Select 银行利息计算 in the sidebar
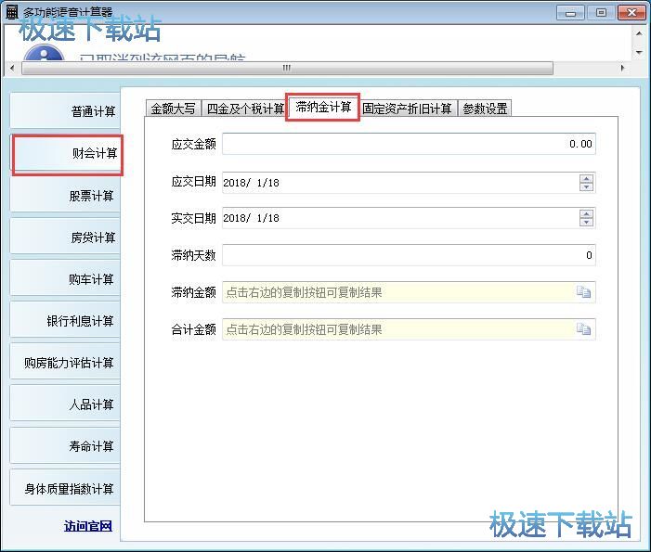This screenshot has height=552, width=651. [65, 321]
